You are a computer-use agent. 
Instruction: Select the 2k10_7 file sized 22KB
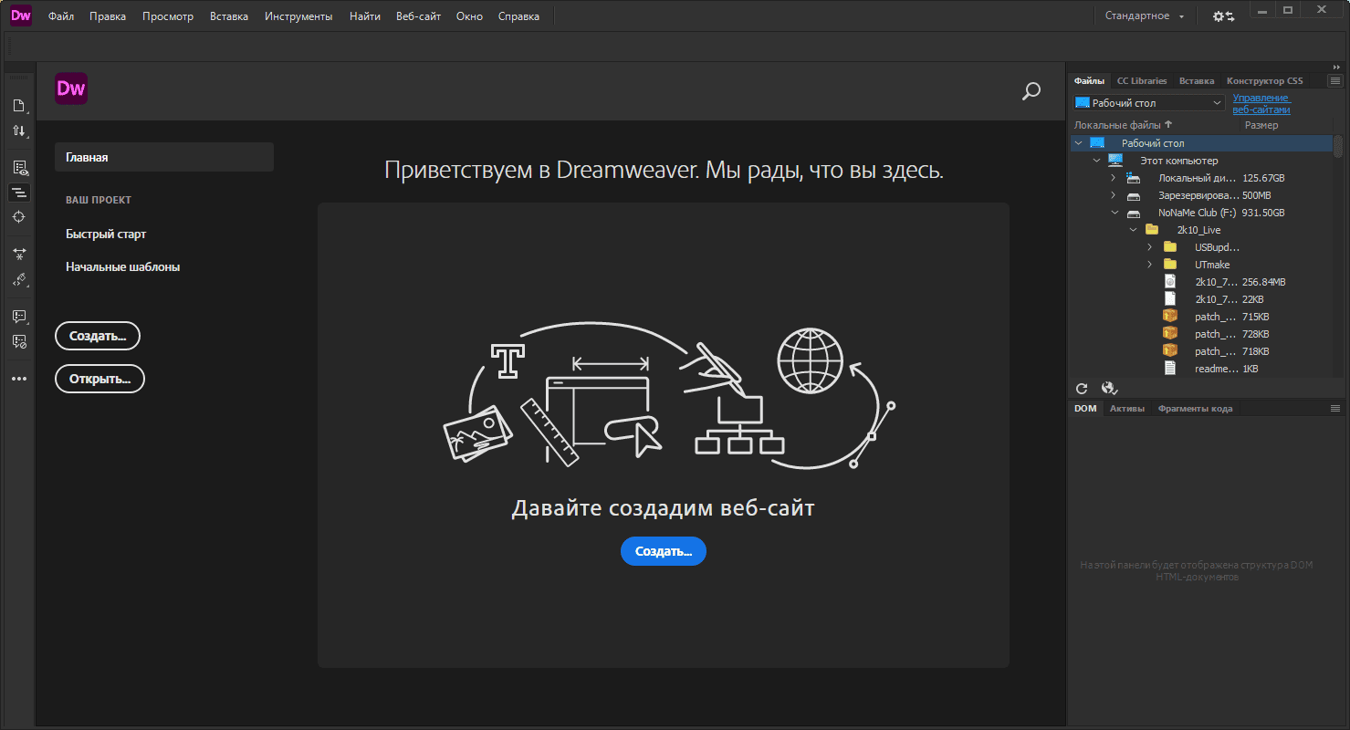click(1201, 299)
